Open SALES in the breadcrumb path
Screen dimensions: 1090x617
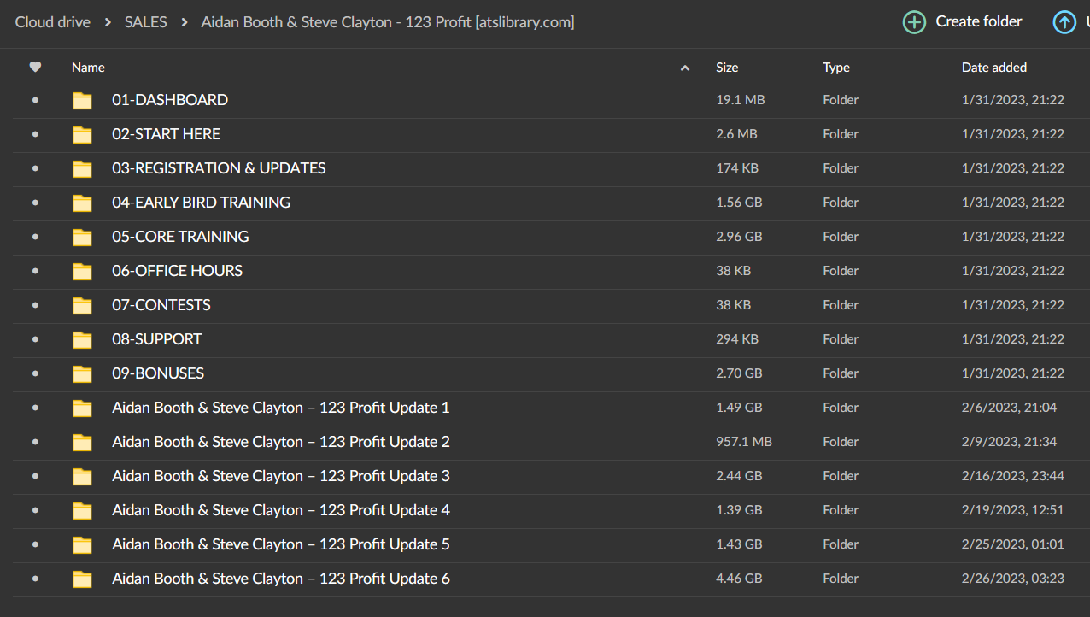[x=146, y=22]
